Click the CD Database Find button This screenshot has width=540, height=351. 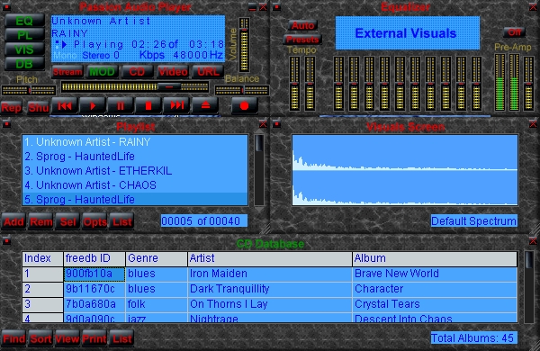(13, 339)
